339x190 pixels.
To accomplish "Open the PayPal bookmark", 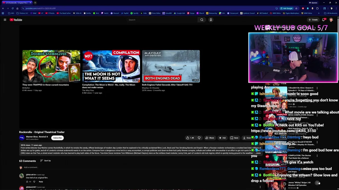I will coord(124,13).
